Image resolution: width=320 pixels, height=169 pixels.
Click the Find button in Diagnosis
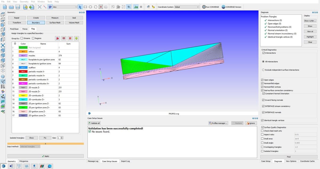289,157
